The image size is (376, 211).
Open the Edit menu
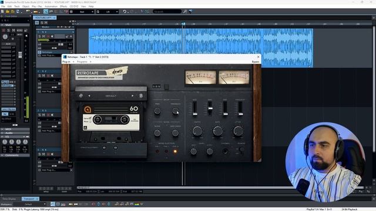tap(9, 6)
